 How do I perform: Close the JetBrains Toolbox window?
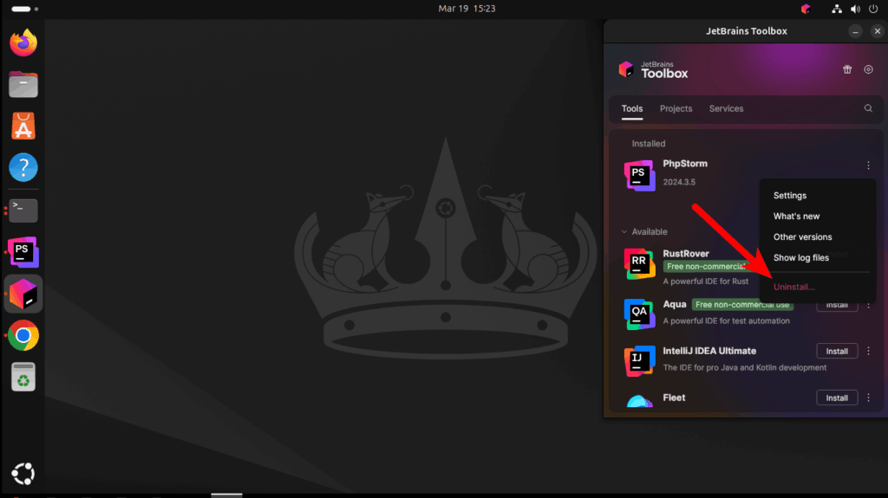pos(878,31)
